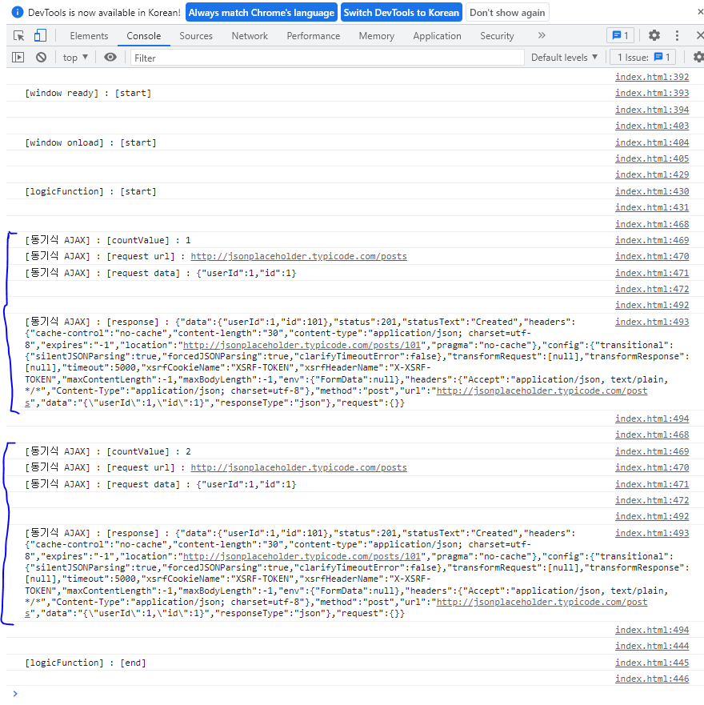Open DevTools settings gear icon
The width and height of the screenshot is (704, 705).
click(x=654, y=35)
